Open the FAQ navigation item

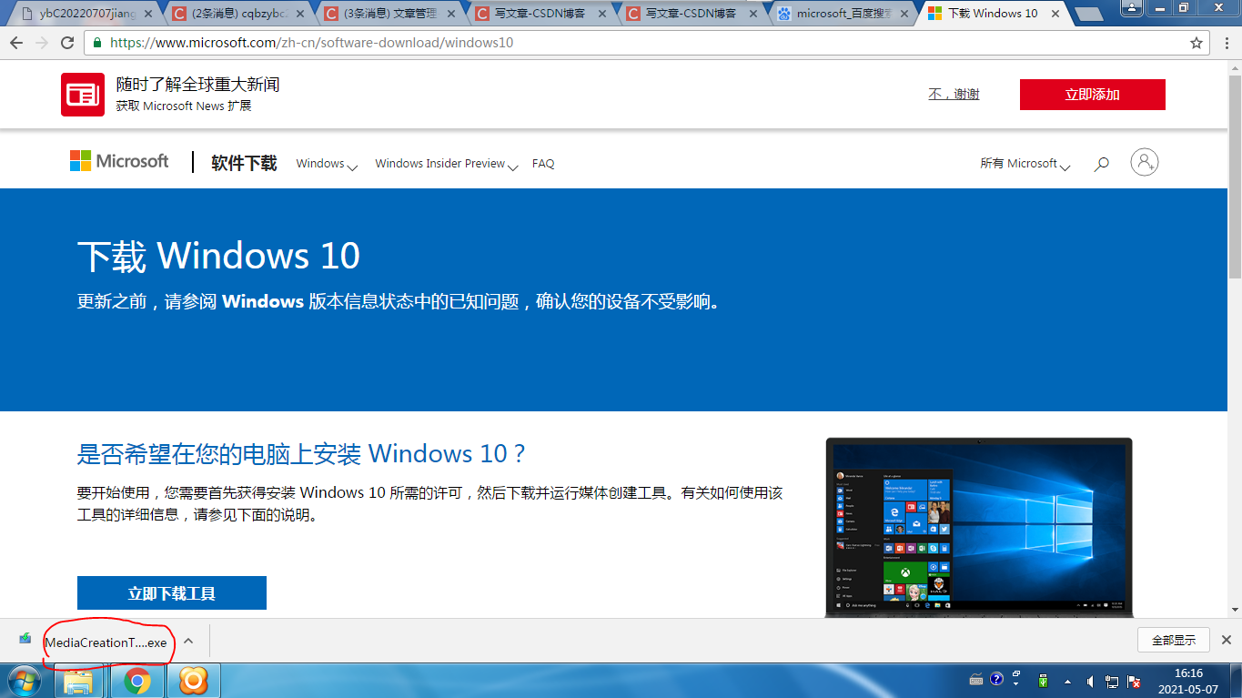pyautogui.click(x=543, y=164)
